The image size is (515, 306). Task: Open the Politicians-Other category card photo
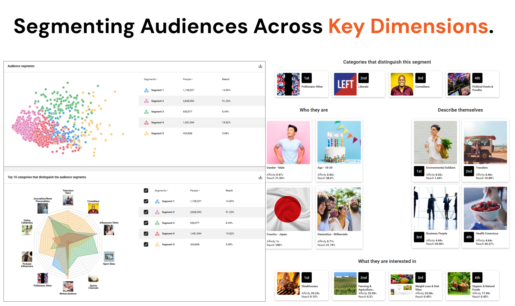288,84
